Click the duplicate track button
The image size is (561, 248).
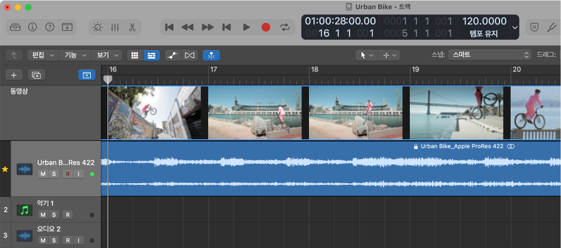(36, 75)
